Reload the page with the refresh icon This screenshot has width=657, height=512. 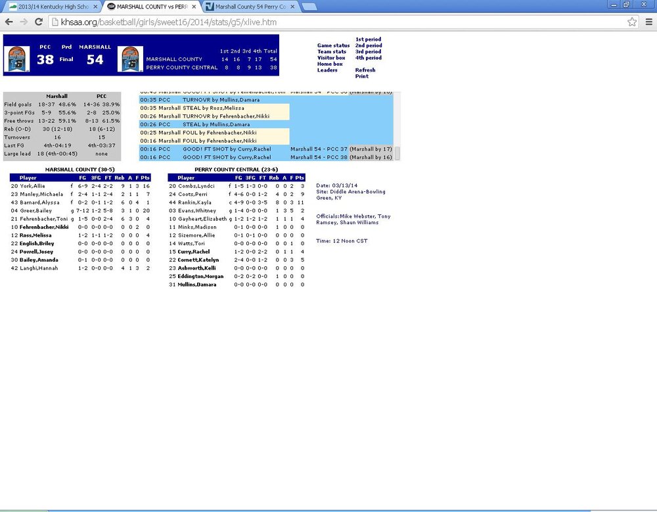click(x=39, y=22)
